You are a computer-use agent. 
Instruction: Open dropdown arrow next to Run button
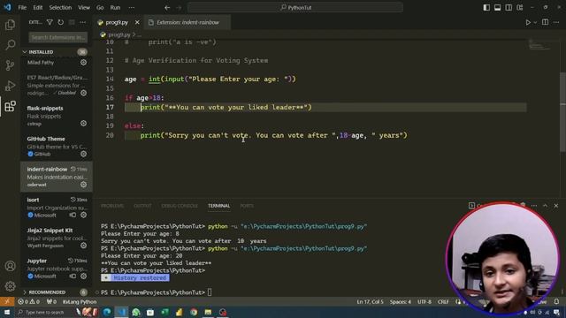coord(535,22)
